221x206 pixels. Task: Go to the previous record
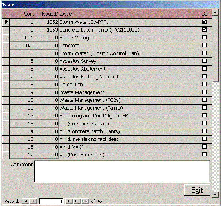[33, 201]
